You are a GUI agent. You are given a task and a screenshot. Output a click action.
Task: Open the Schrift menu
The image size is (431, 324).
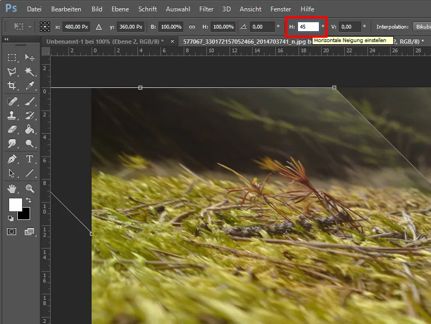pyautogui.click(x=148, y=9)
